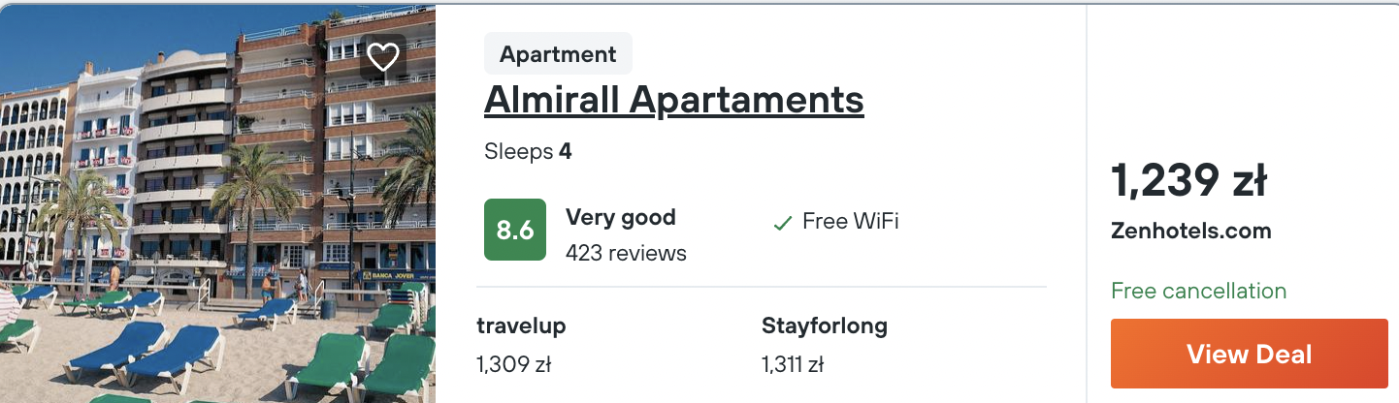Click the Very good rating label

(x=620, y=217)
